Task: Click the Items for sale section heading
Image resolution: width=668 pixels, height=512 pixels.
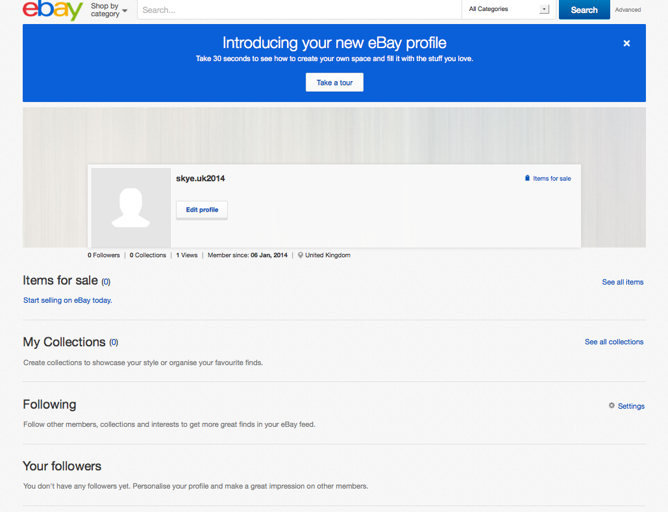Action: point(60,281)
